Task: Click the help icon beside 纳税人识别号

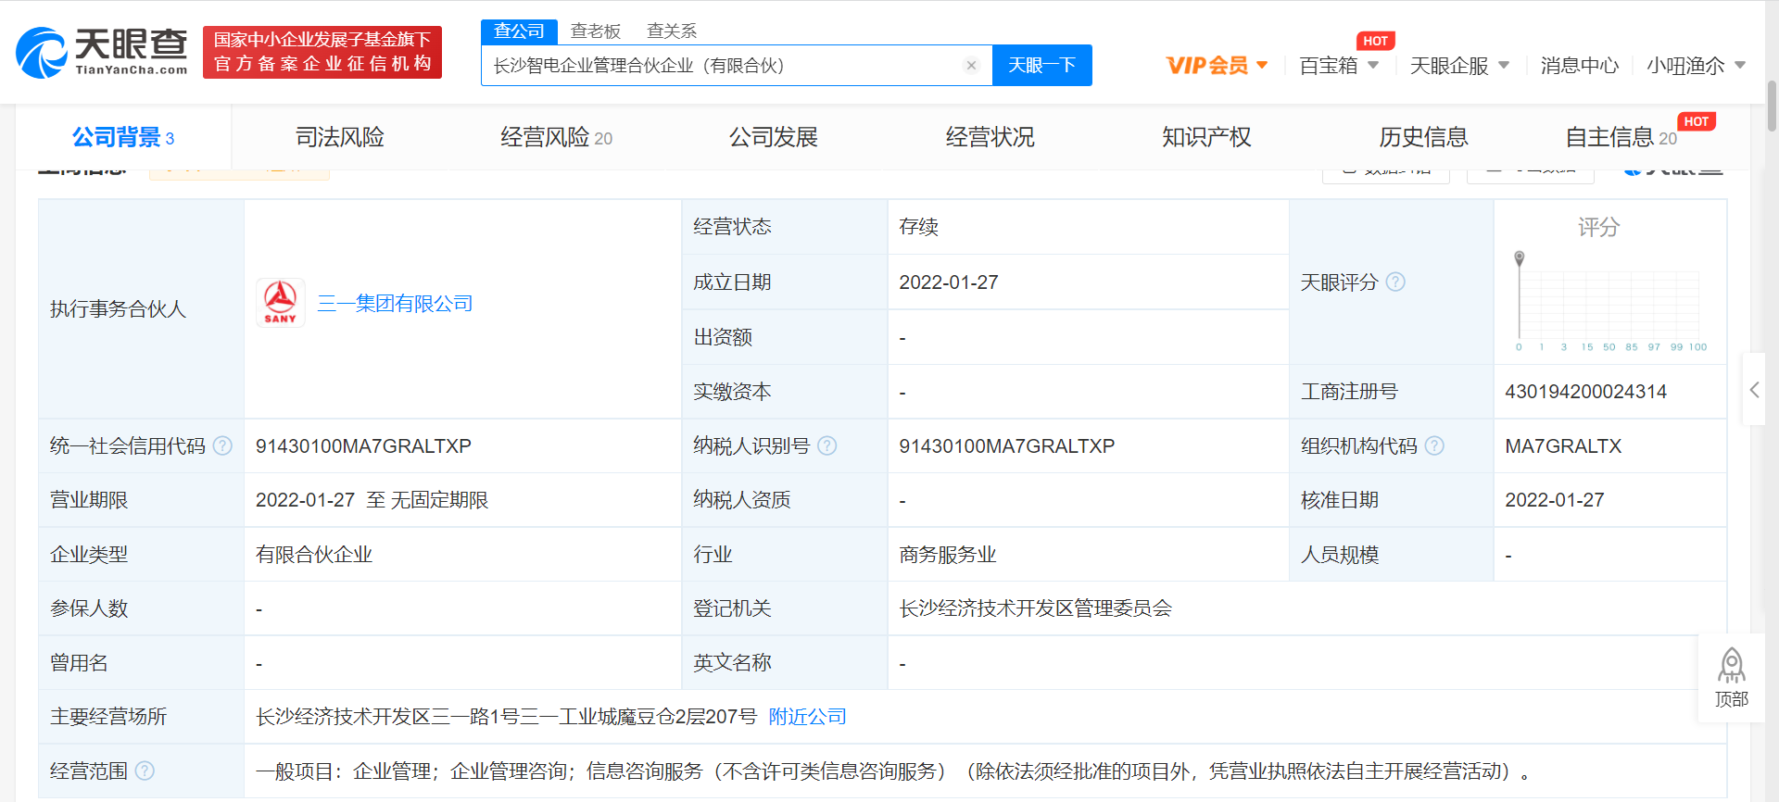Action: point(827,445)
